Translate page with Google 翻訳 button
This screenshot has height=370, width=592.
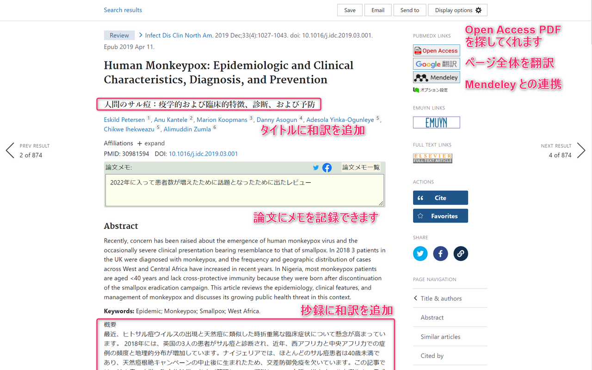click(x=437, y=64)
